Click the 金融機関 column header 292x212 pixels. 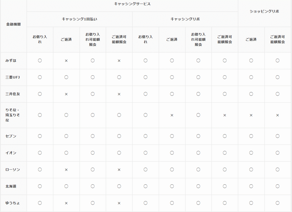tap(13, 24)
